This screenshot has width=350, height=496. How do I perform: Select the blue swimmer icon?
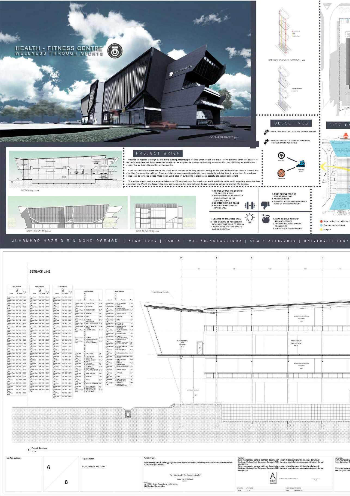[x=301, y=164]
